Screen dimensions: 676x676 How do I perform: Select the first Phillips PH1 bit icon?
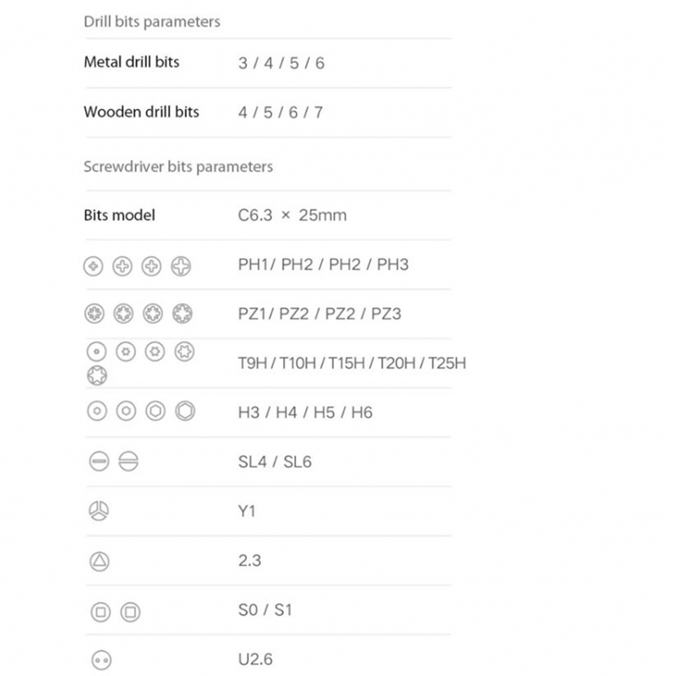[94, 266]
